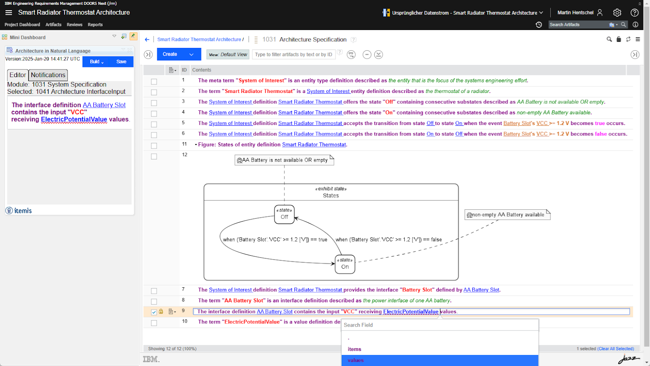
Task: Open the settings gear icon
Action: click(617, 13)
